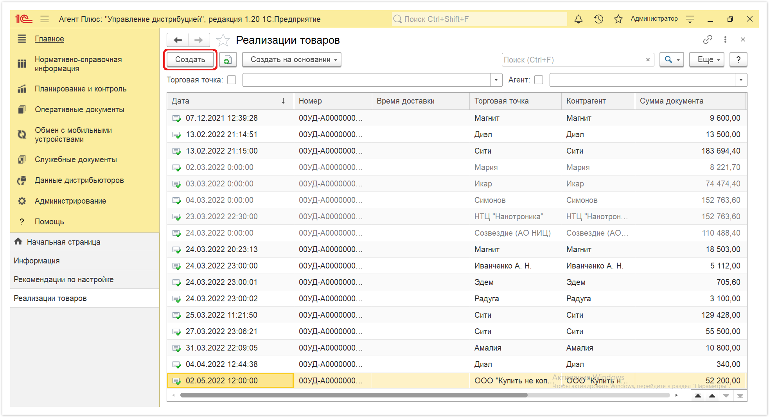Click the Торговая точка filter input
Image resolution: width=769 pixels, height=417 pixels.
coord(367,80)
